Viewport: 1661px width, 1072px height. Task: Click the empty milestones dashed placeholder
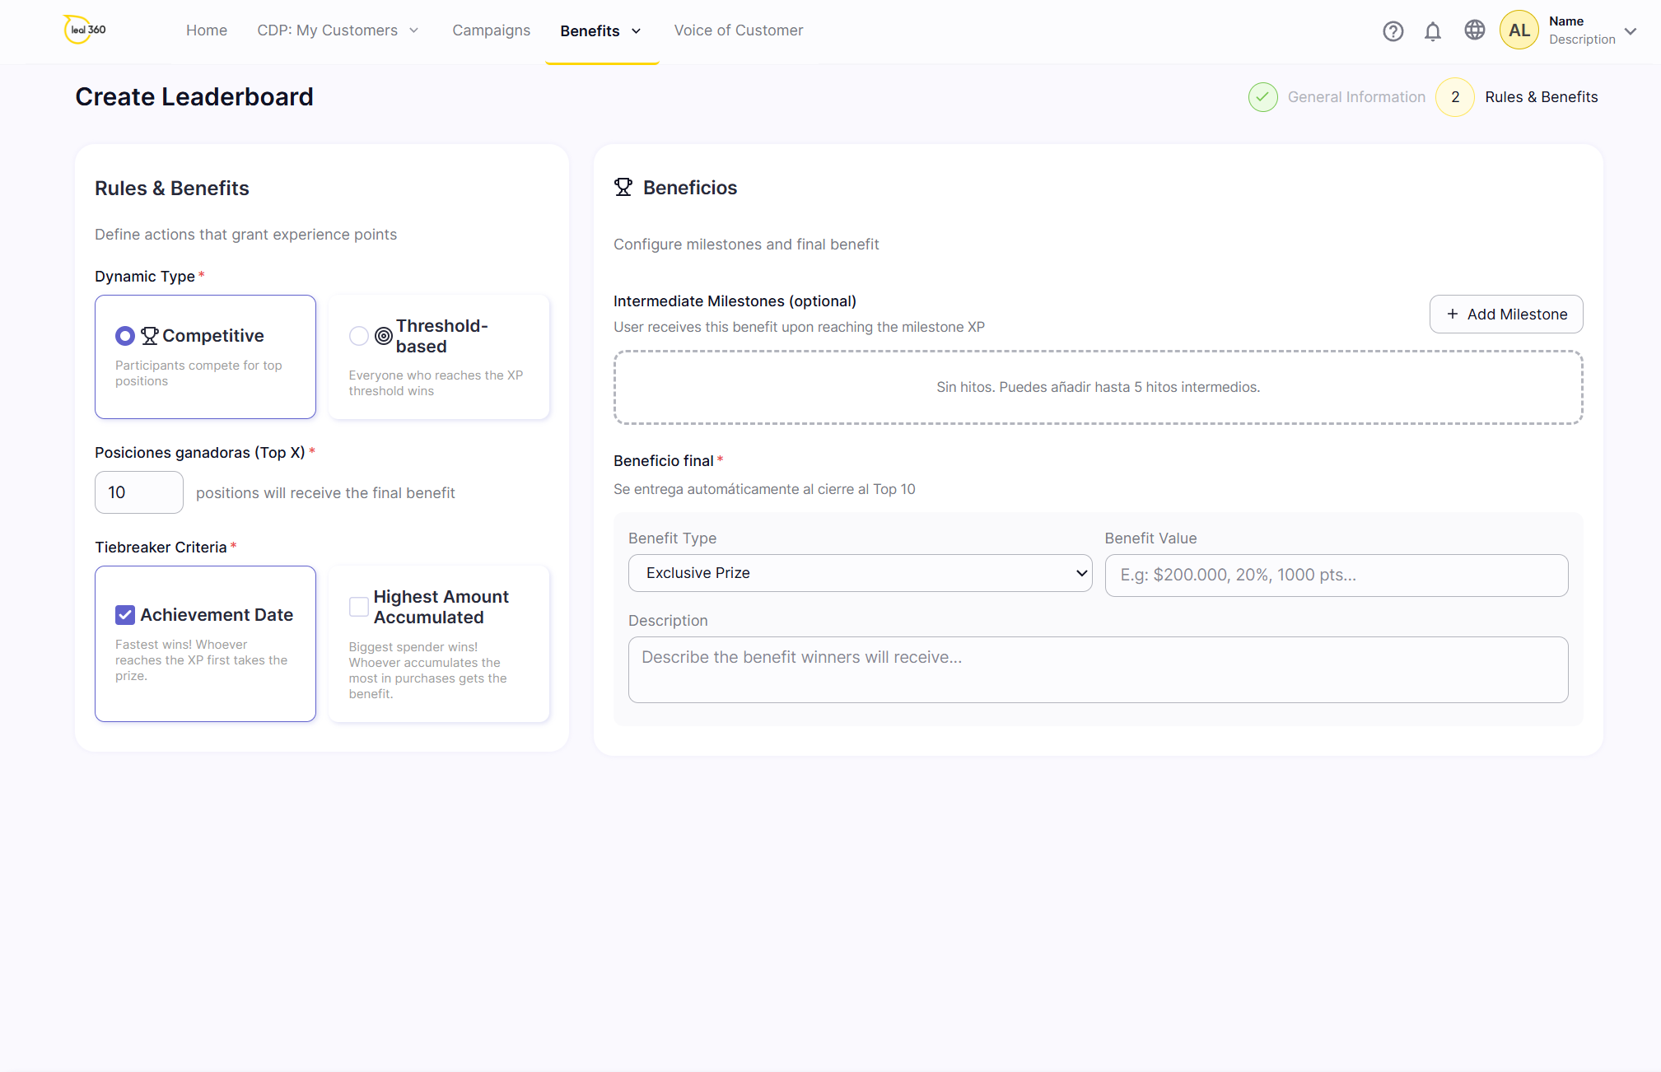[1098, 388]
